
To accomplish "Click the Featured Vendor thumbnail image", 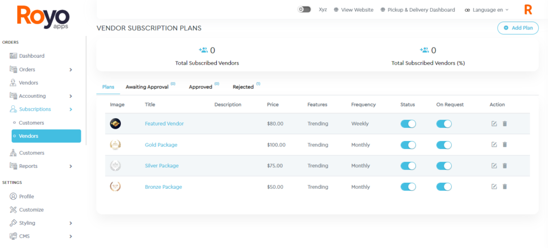I will pos(115,123).
